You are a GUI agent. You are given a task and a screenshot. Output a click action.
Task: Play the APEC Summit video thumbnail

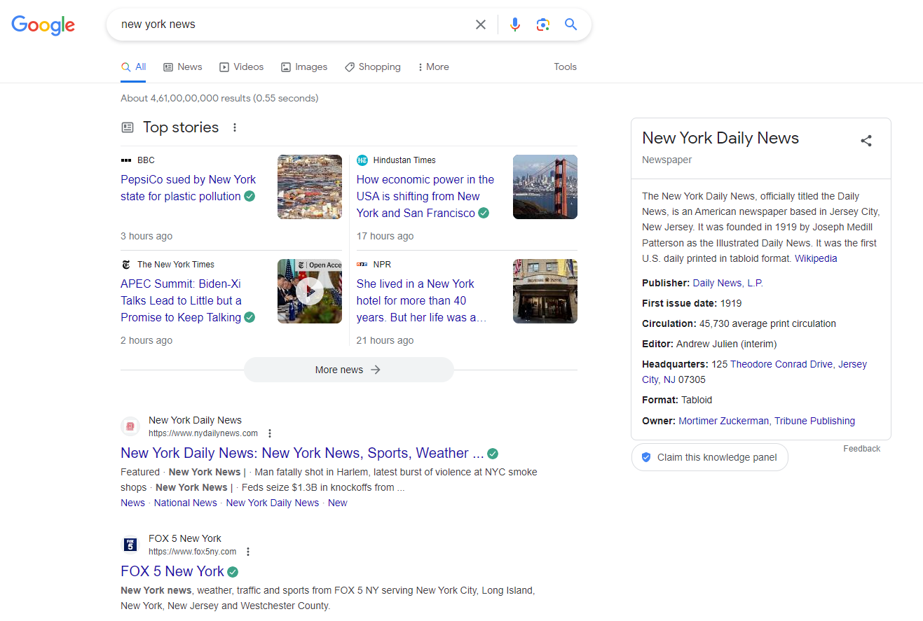click(x=310, y=291)
